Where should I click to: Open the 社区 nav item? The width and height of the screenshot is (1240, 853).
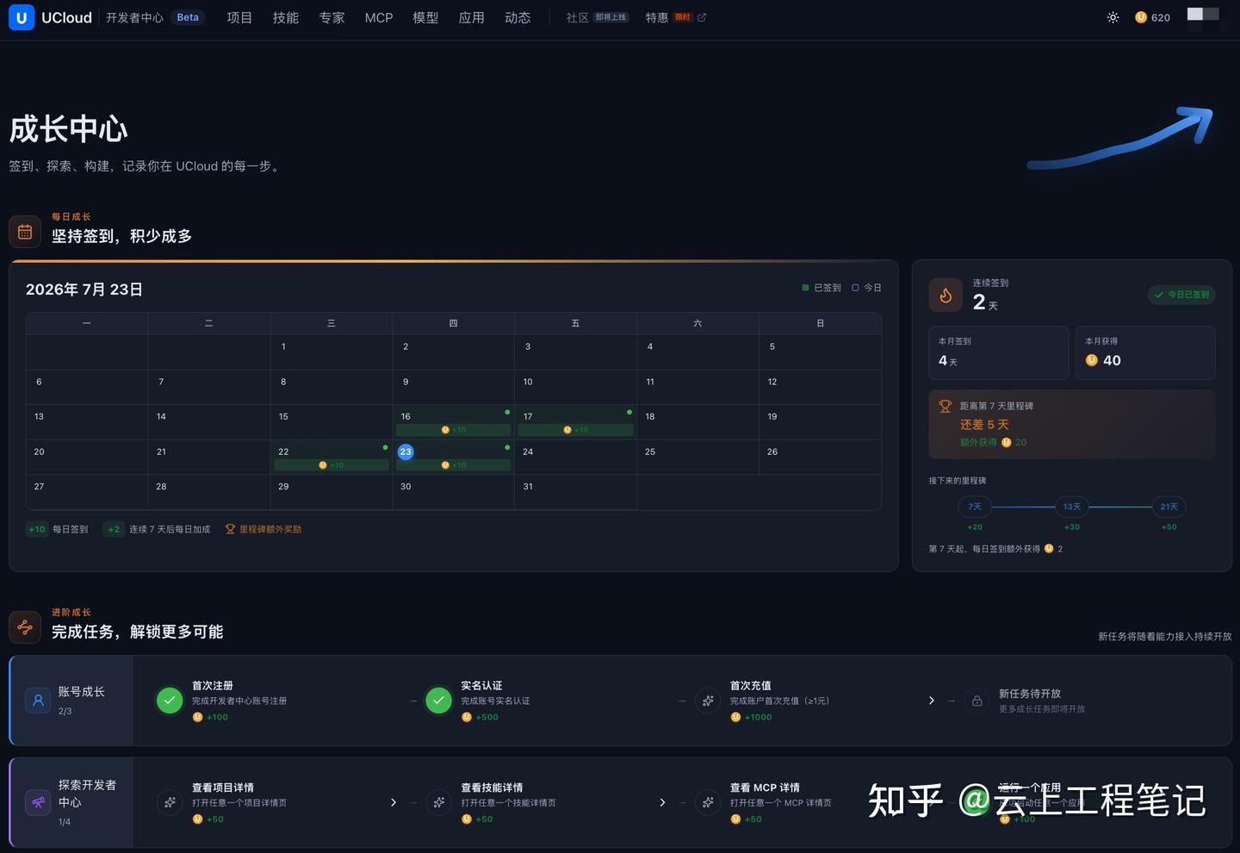[597, 17]
